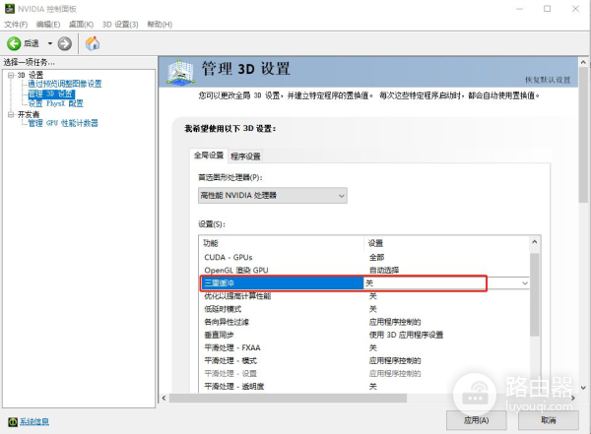Open 编辑(E) menu
The width and height of the screenshot is (591, 434).
pos(48,25)
